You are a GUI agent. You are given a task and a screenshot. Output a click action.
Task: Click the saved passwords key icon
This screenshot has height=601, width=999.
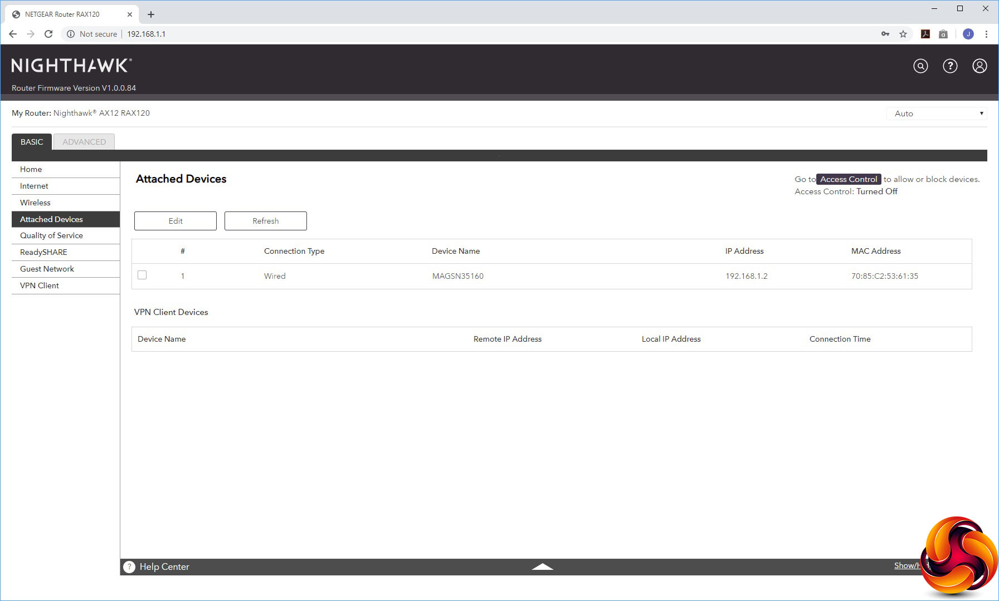pos(885,34)
